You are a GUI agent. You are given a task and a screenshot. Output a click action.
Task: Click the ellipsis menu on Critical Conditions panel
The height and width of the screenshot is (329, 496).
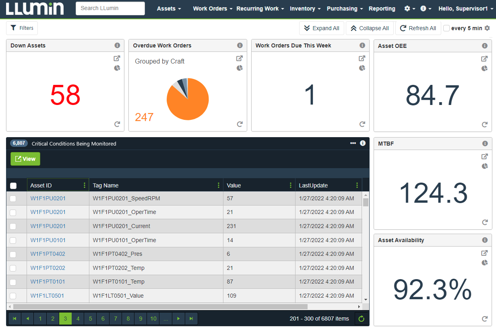click(x=353, y=143)
